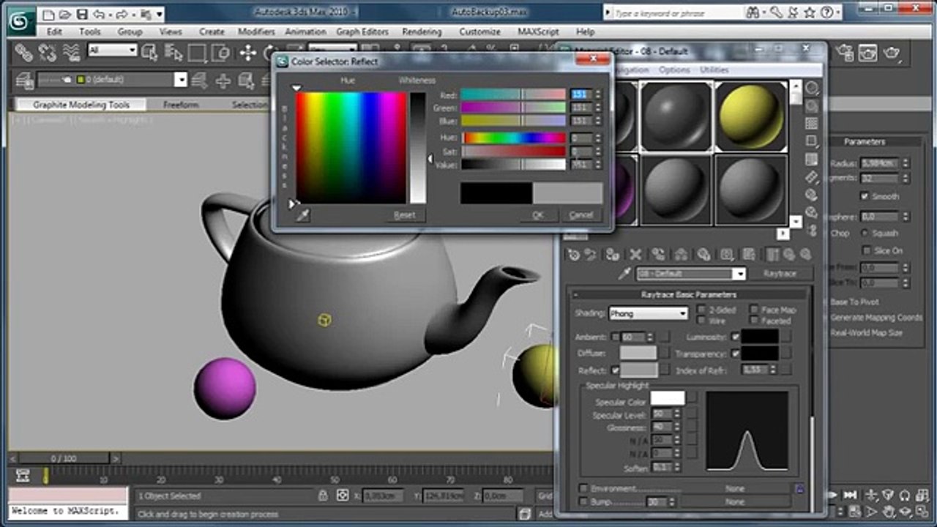Image resolution: width=937 pixels, height=527 pixels.
Task: Toggle the Backlight icon in Material Editor
Action: pos(811,106)
